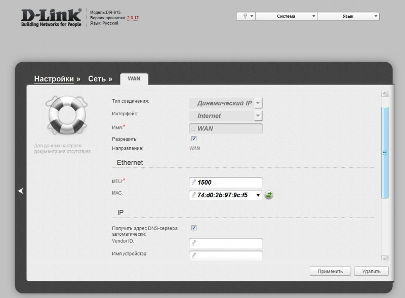Click the lightbulb notifications icon
The width and height of the screenshot is (405, 298).
(246, 16)
